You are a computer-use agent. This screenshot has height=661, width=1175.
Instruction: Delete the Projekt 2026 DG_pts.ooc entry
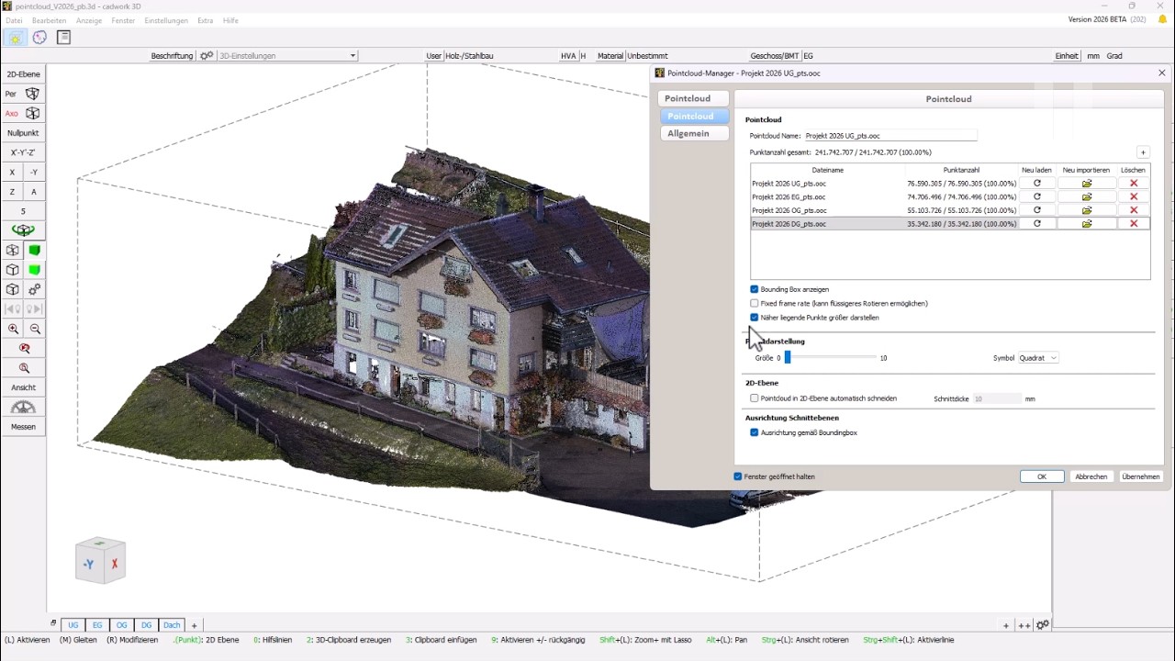click(x=1134, y=224)
